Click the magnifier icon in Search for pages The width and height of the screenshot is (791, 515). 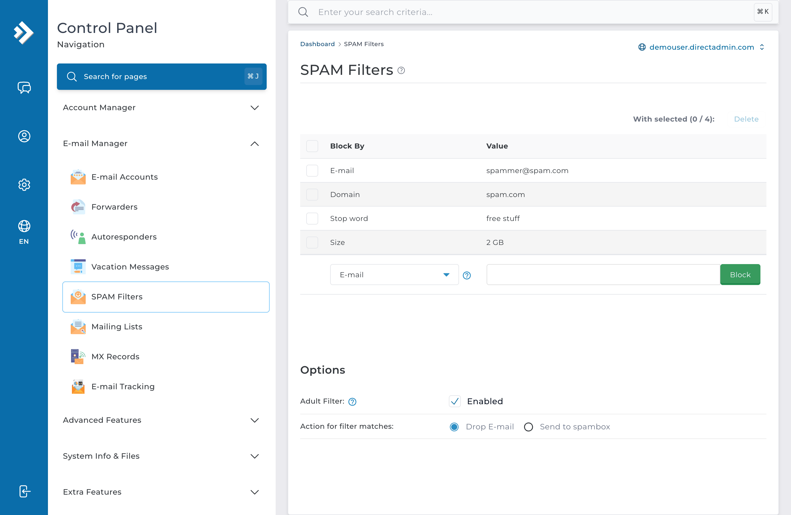(72, 76)
